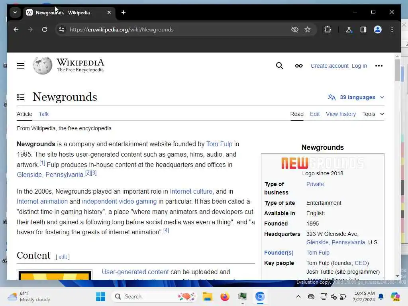The width and height of the screenshot is (408, 306).
Task: Open the Chrome Labs flask icon
Action: point(349,29)
